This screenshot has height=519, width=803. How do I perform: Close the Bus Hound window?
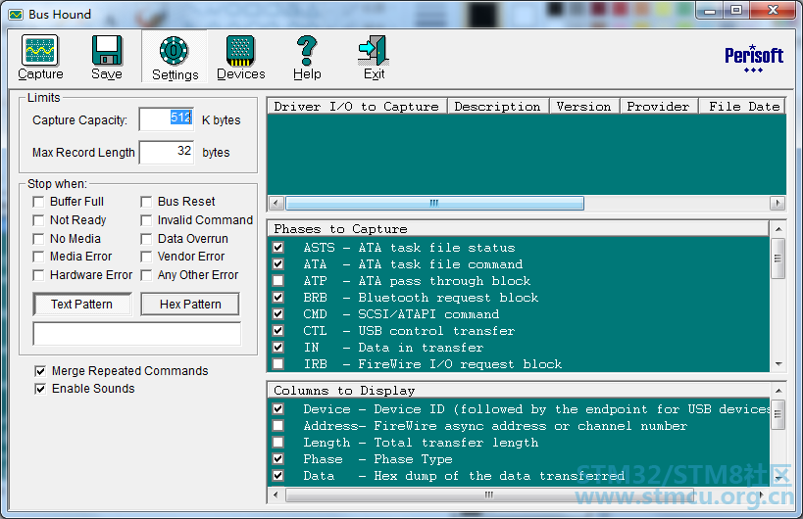pos(773,10)
